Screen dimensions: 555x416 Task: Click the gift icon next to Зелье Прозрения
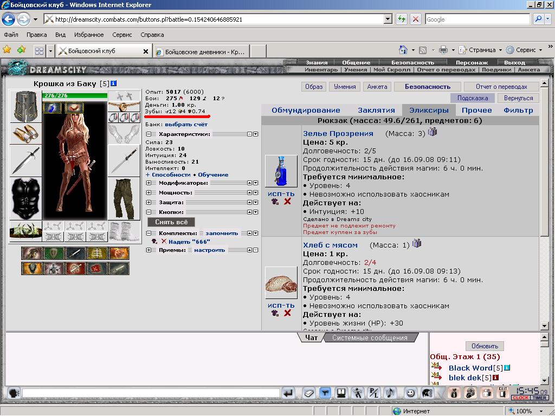tap(433, 132)
